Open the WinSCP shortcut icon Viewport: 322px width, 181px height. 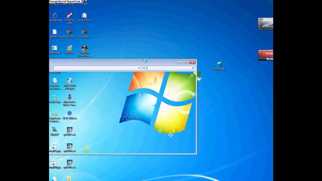(55, 131)
